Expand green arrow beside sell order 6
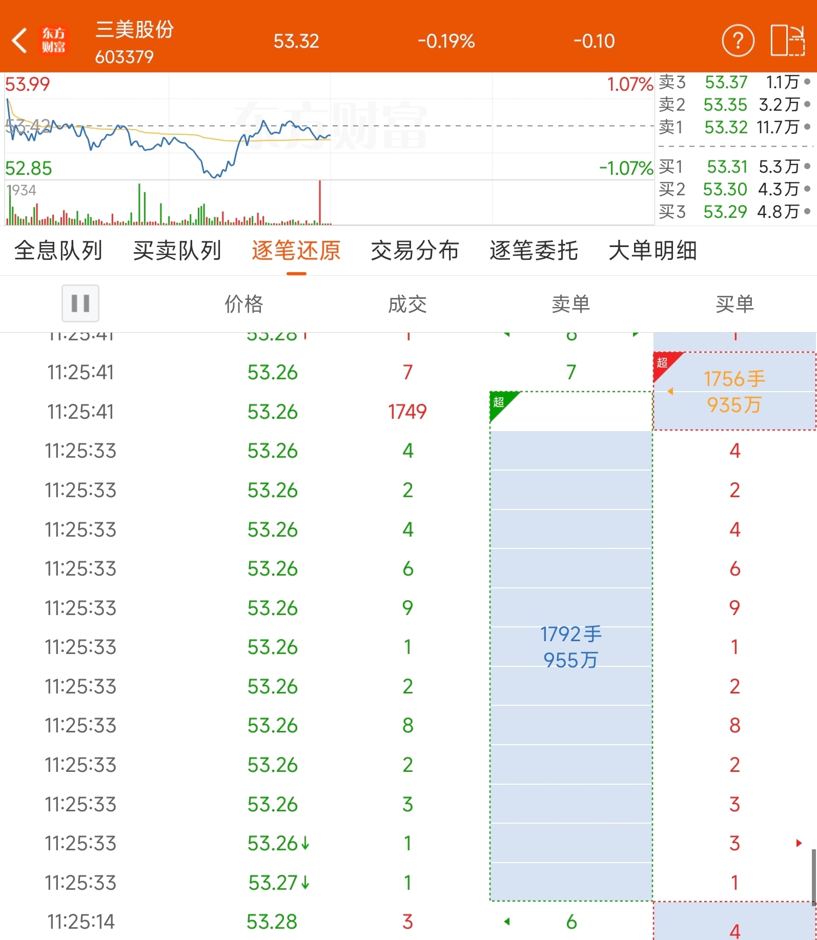 click(507, 922)
